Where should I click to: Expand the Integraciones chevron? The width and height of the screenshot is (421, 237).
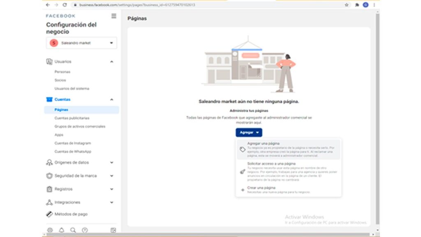click(112, 202)
